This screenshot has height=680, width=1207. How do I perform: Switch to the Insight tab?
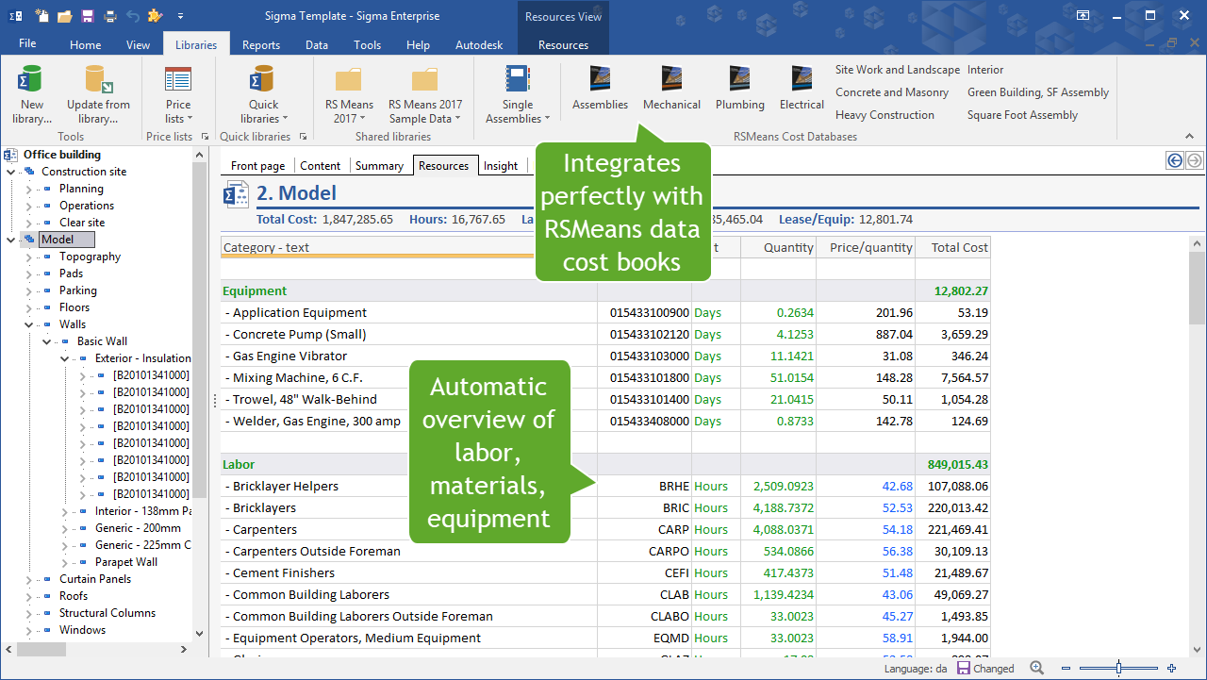pyautogui.click(x=501, y=164)
